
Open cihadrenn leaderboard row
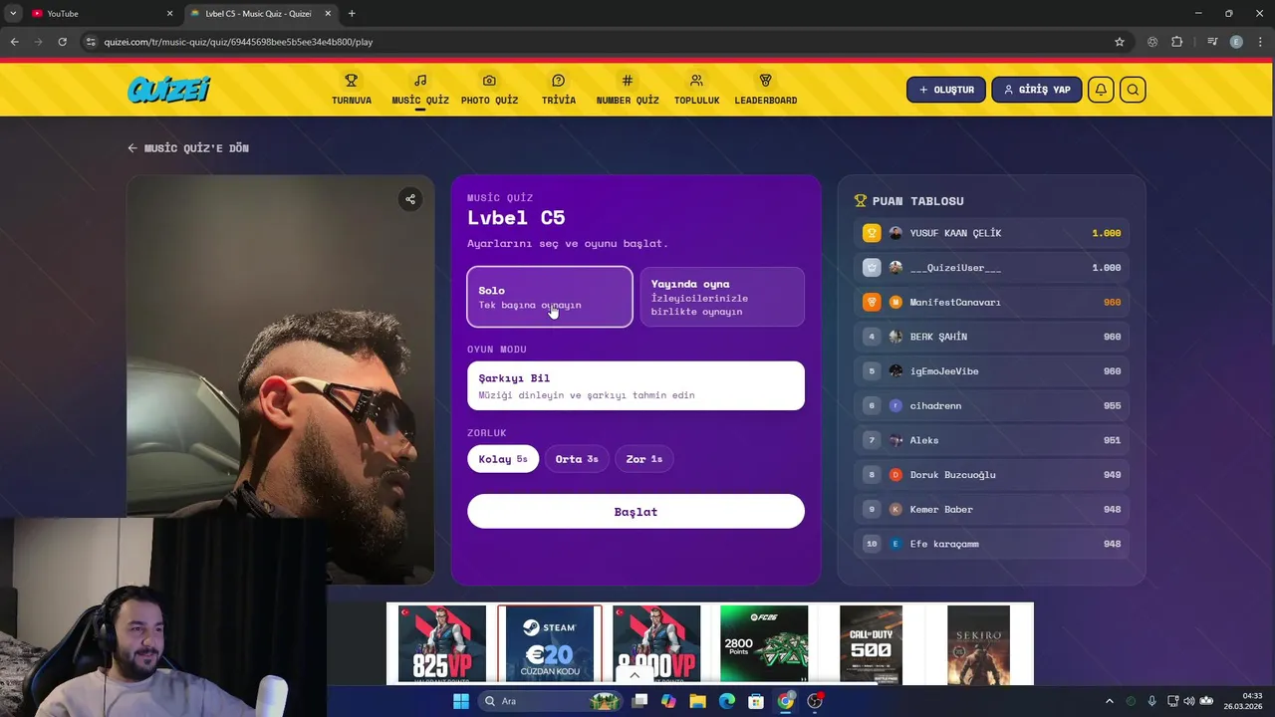(x=991, y=405)
